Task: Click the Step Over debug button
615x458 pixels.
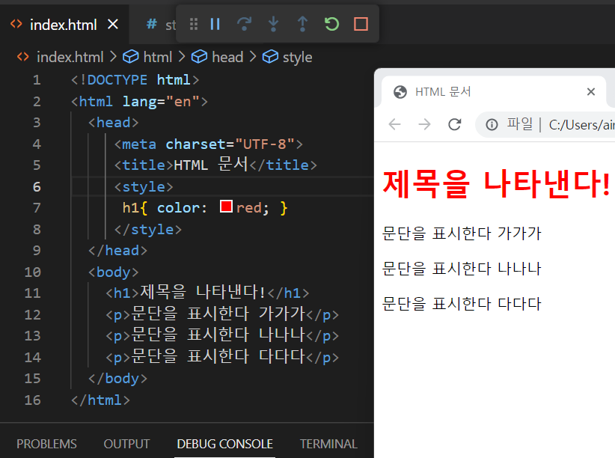Action: click(x=244, y=25)
